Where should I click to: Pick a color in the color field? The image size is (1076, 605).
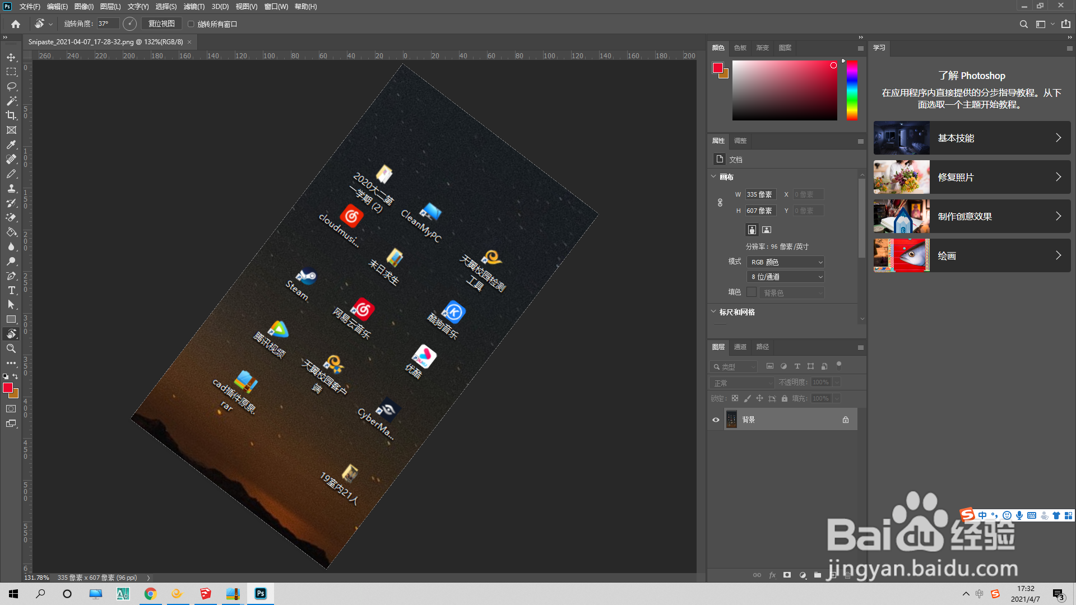coord(785,90)
